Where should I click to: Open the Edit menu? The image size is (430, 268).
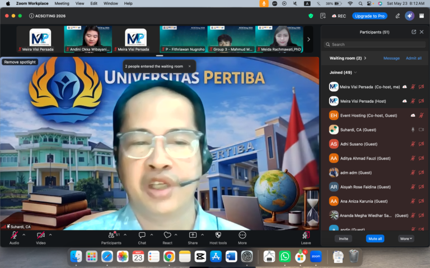pos(94,3)
